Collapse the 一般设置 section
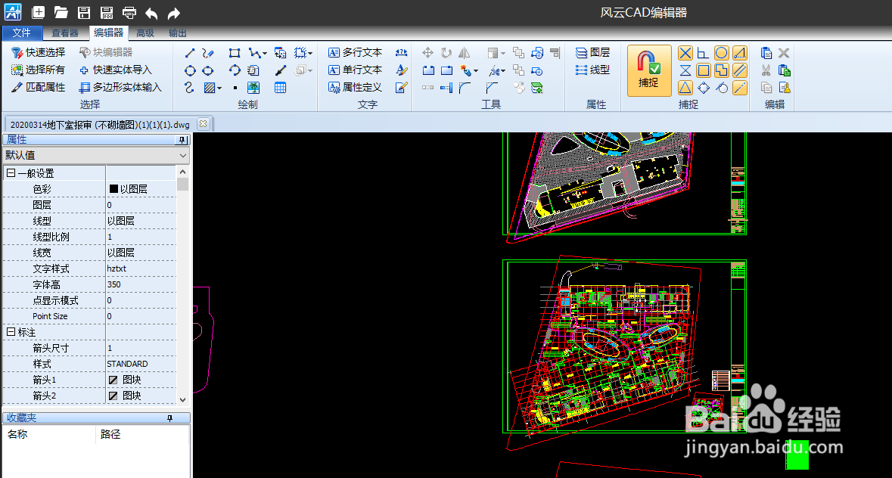This screenshot has height=478, width=892. click(x=11, y=172)
